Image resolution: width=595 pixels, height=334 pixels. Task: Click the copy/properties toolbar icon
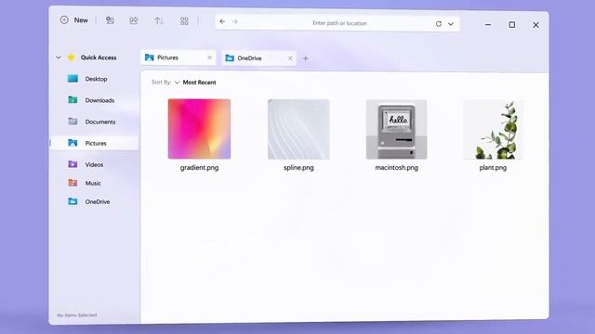click(110, 20)
